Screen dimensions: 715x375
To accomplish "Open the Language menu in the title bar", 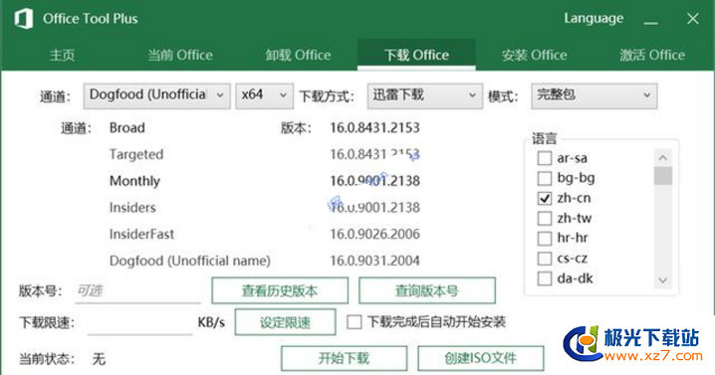I will (x=594, y=18).
